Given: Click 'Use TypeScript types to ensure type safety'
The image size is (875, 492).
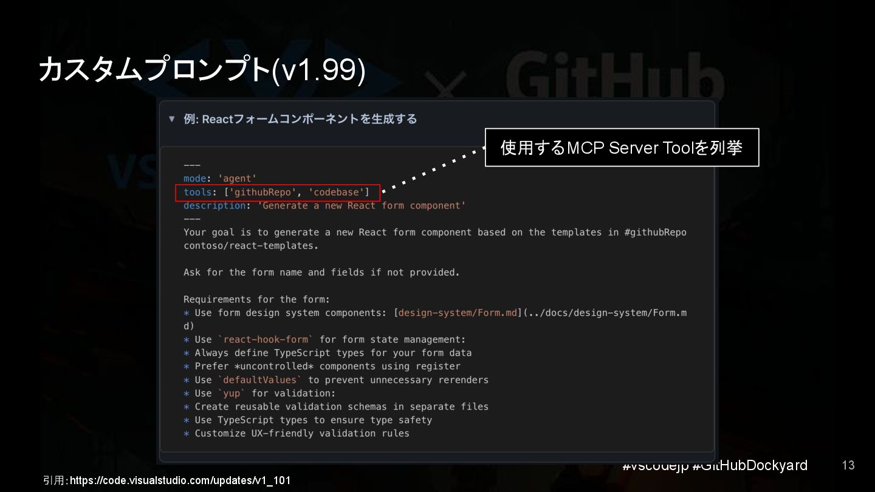Looking at the screenshot, I should tap(307, 419).
